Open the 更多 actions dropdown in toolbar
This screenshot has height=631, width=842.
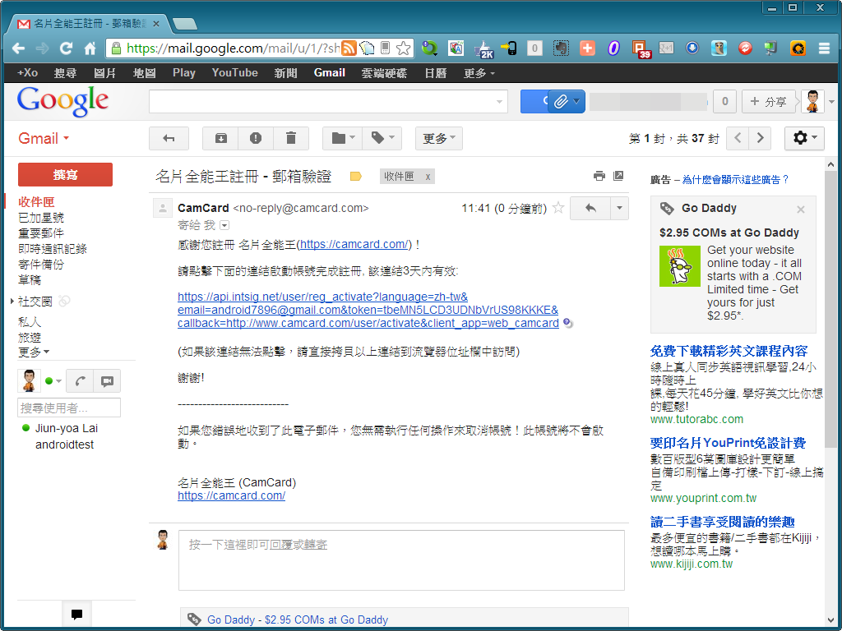[439, 138]
